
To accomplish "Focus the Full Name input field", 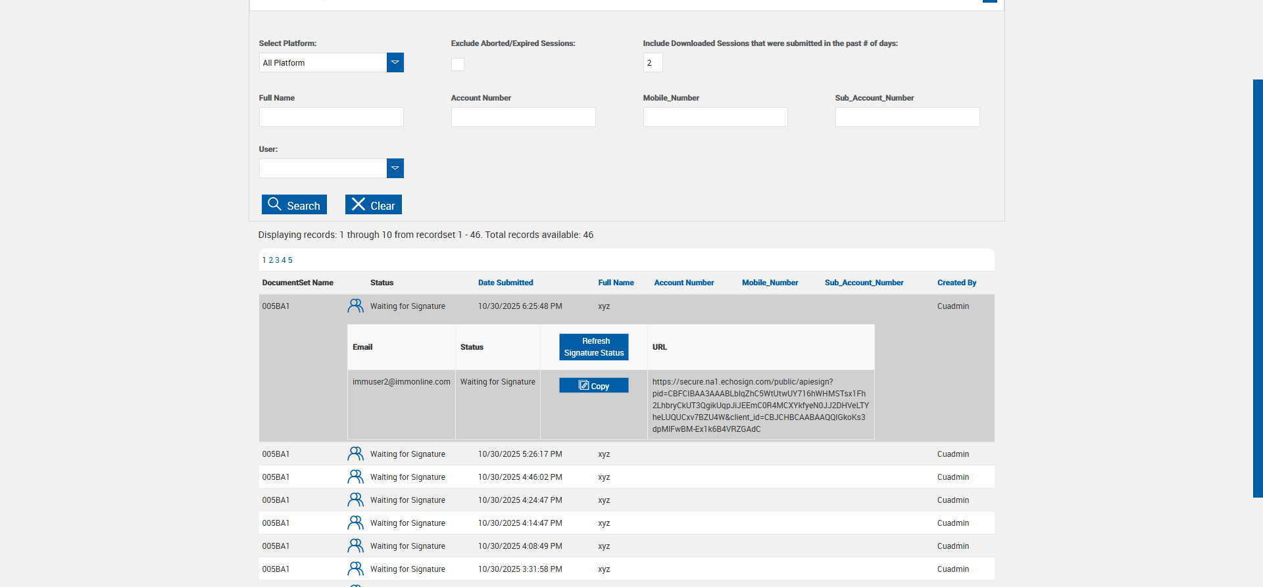I will 331,117.
